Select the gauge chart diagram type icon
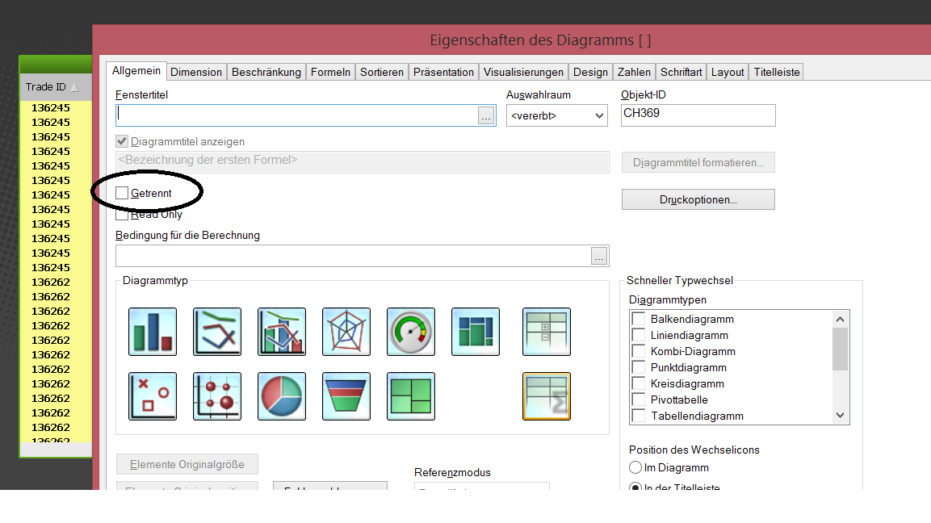The width and height of the screenshot is (931, 523). [x=411, y=332]
